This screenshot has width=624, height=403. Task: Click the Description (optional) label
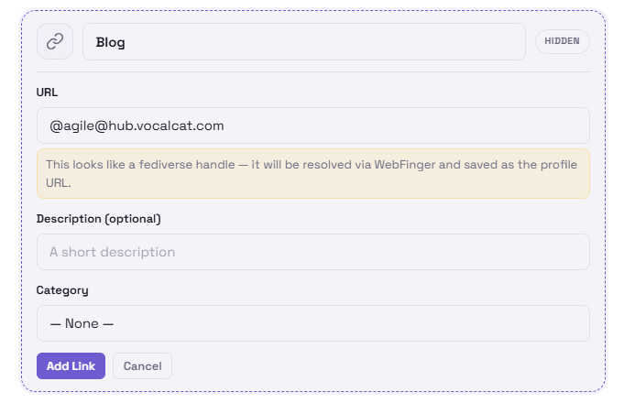[x=98, y=219]
